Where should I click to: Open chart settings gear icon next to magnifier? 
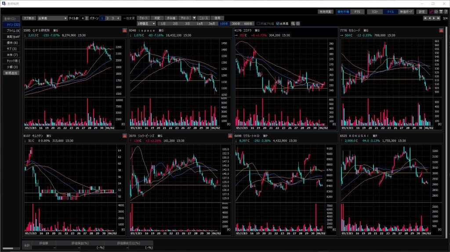coord(298,23)
